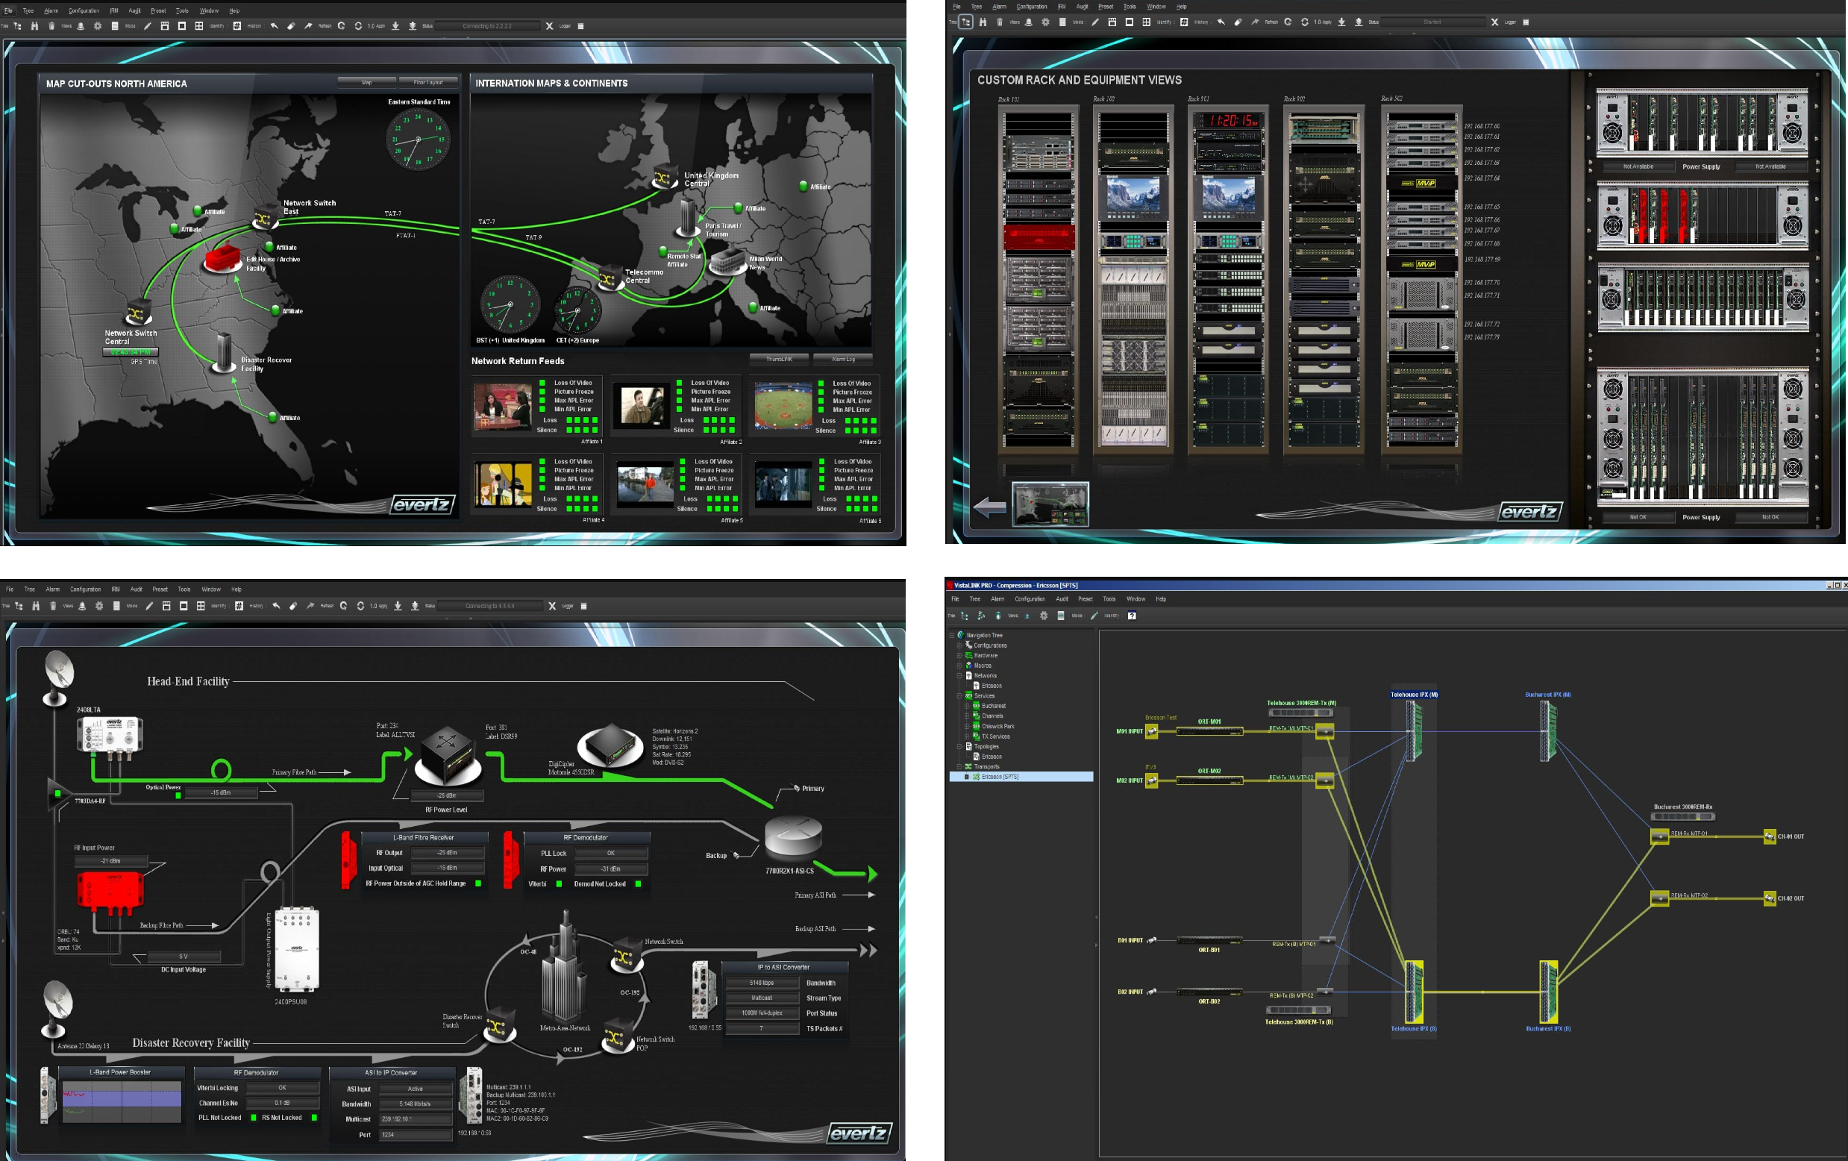
Task: Click the binoculars icon in the Head-End Facility window
Action: (36, 606)
